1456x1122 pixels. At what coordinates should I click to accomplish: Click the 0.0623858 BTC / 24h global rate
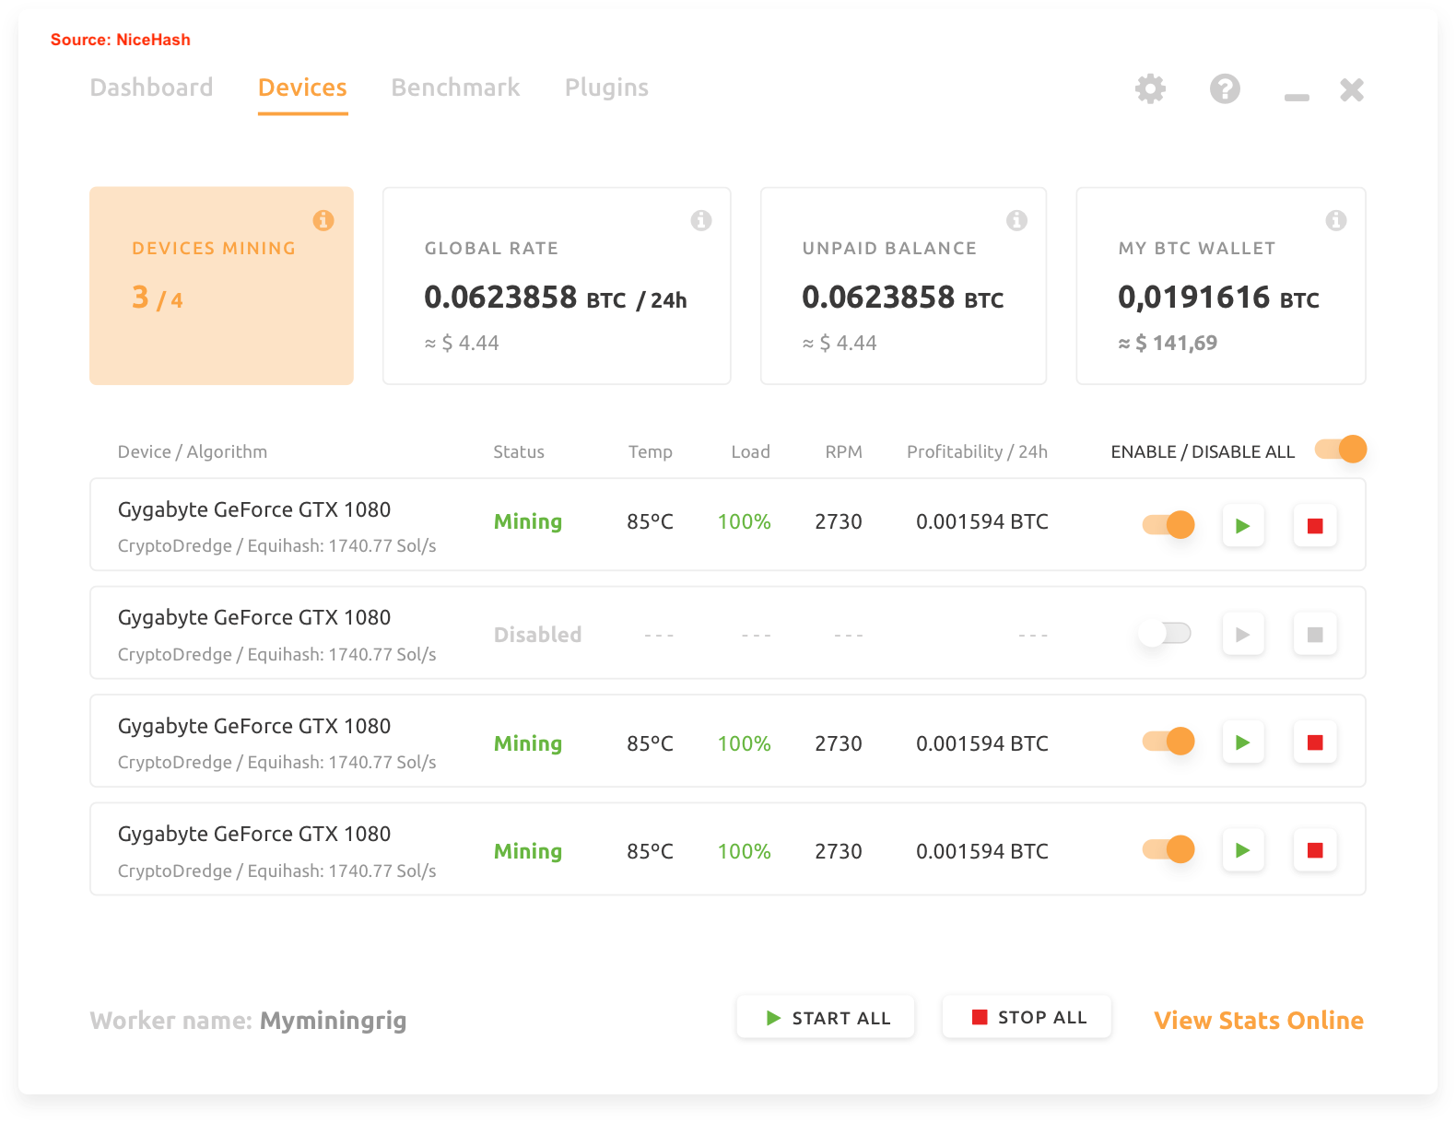(556, 298)
